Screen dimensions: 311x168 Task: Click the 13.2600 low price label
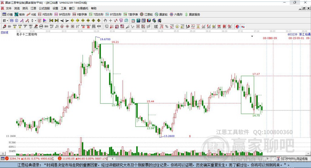pyautogui.click(x=169, y=136)
